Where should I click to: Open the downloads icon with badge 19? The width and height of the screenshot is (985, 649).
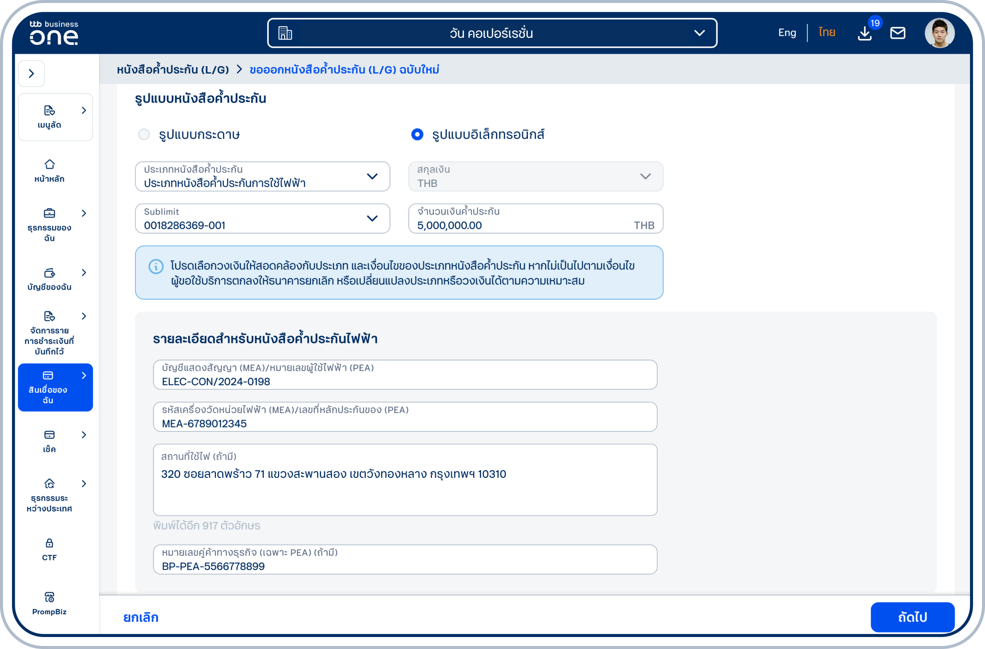865,33
